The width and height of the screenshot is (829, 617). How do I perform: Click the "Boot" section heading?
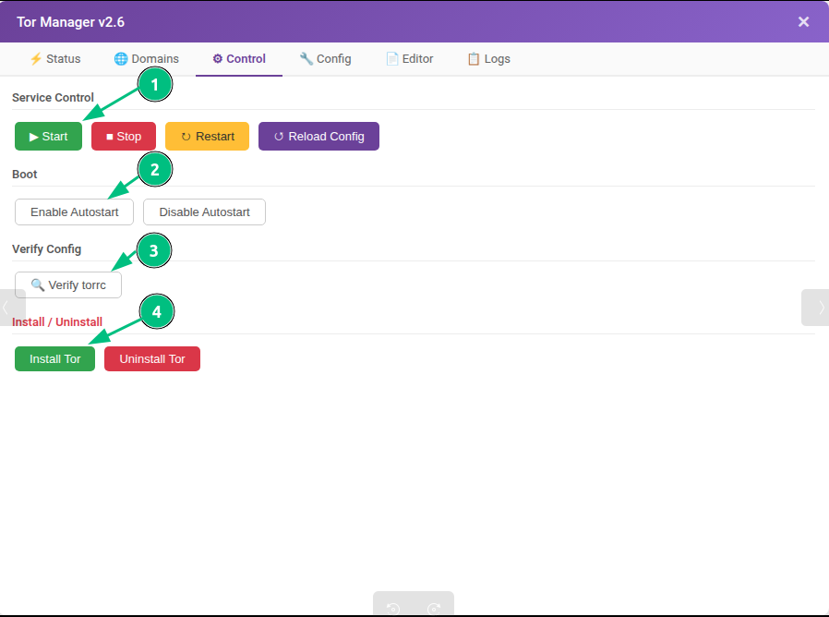[x=24, y=175]
